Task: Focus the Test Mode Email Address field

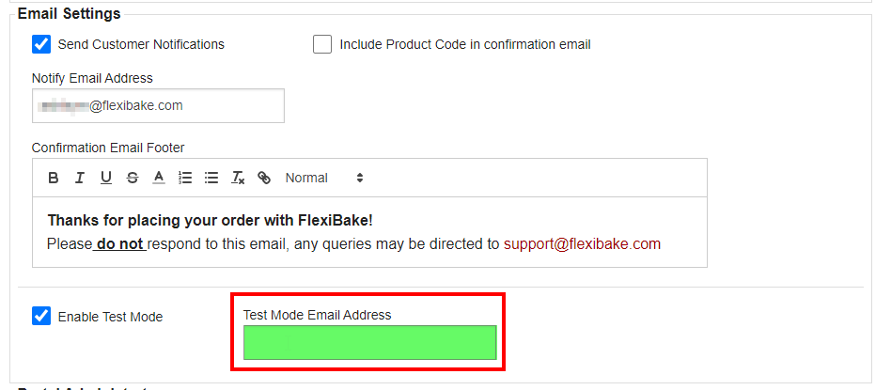Action: pos(370,342)
